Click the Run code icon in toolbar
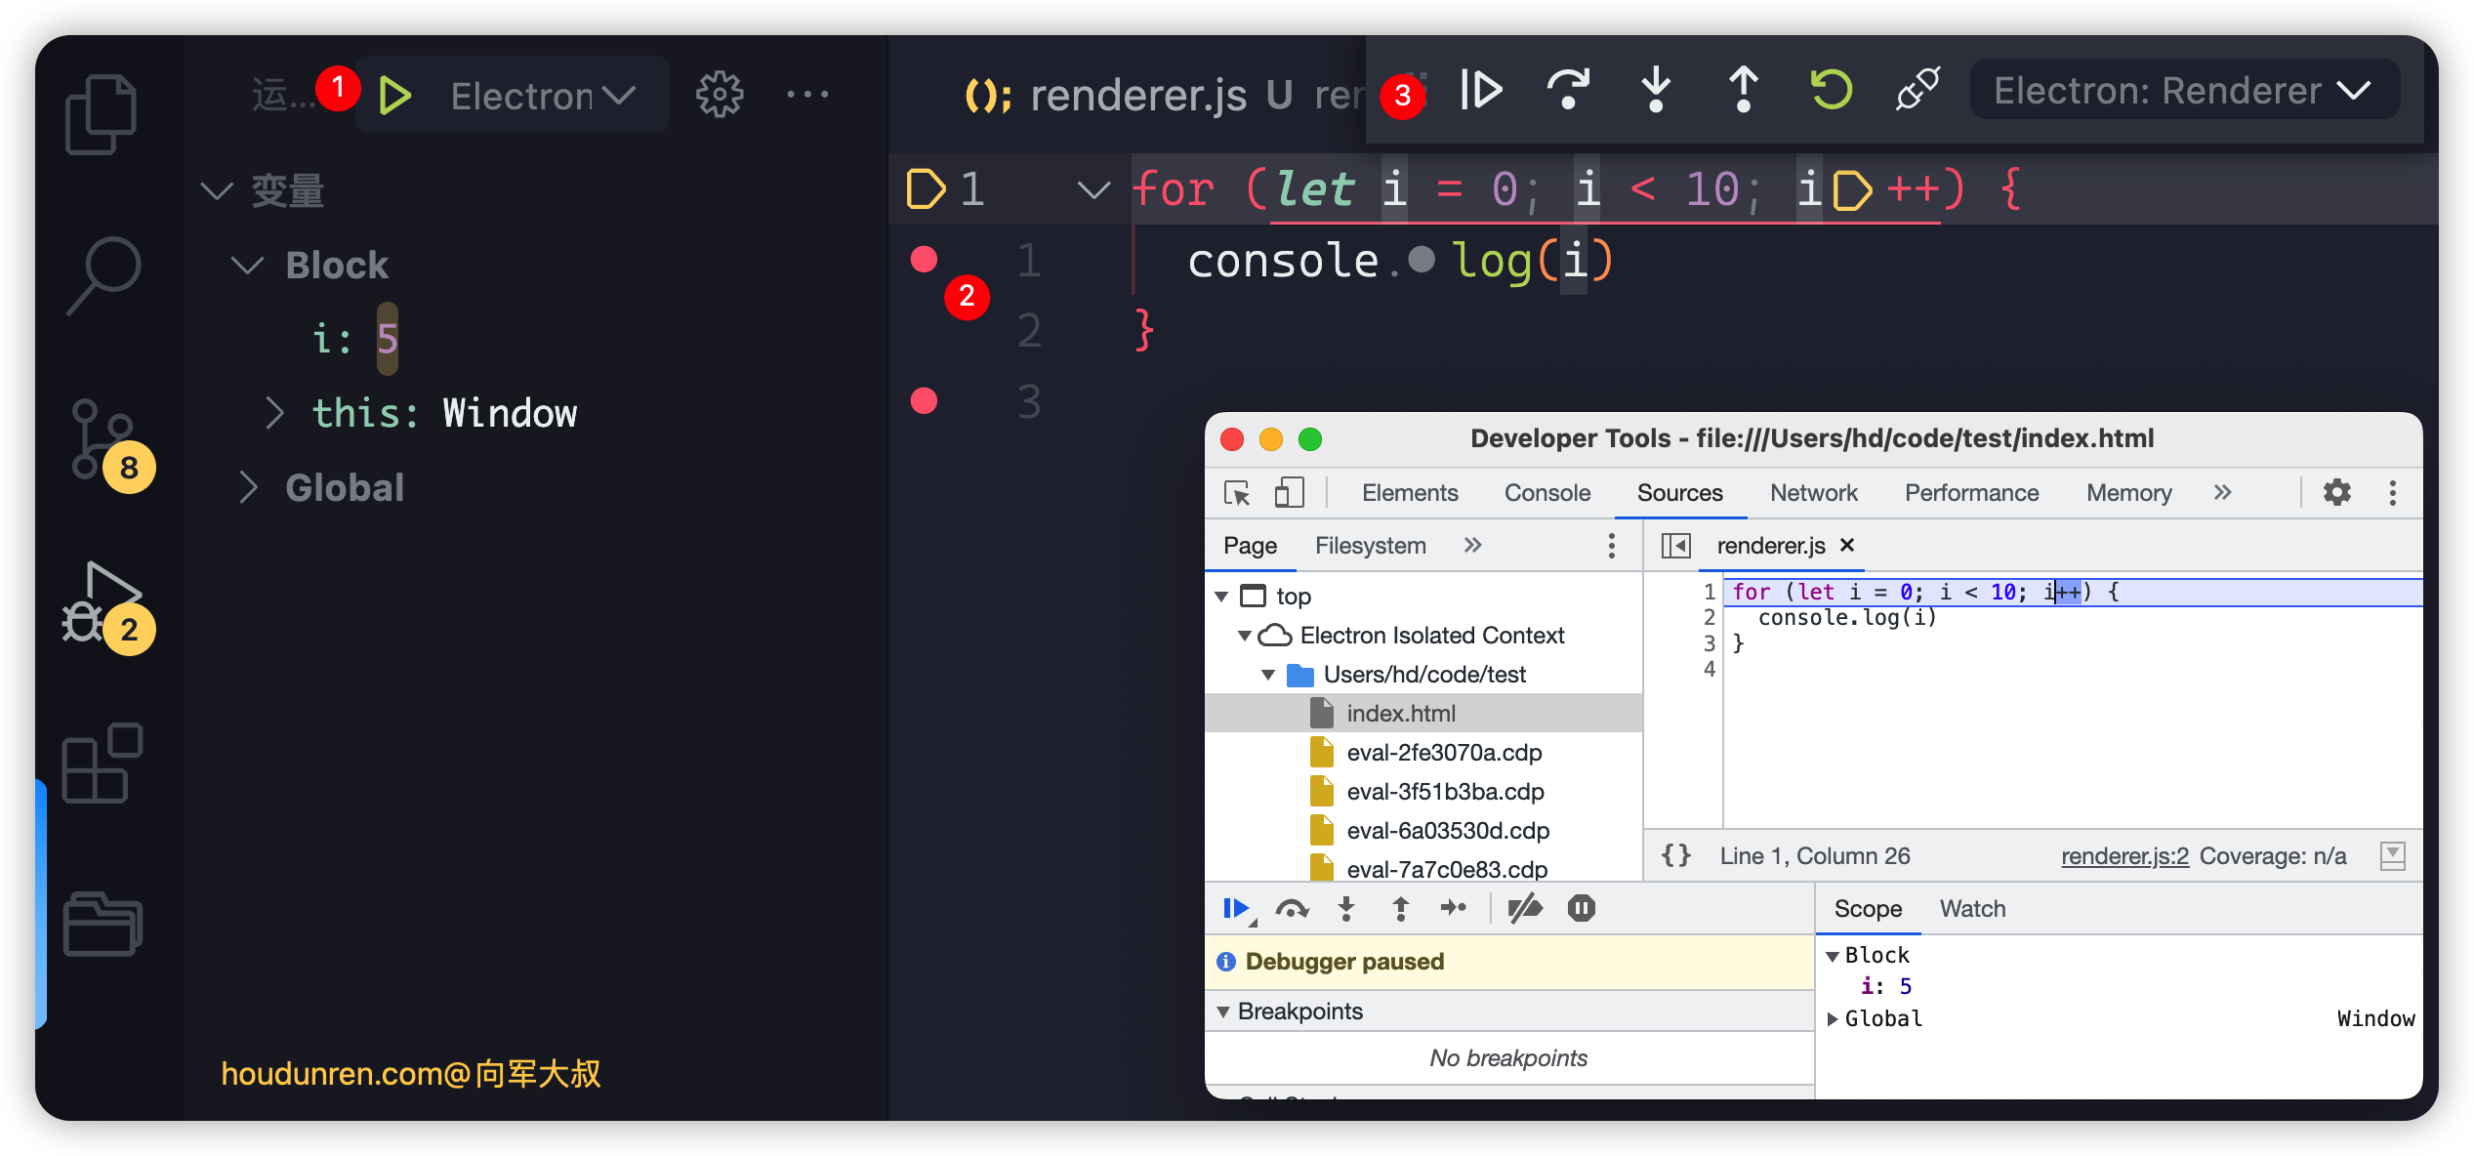 (397, 95)
